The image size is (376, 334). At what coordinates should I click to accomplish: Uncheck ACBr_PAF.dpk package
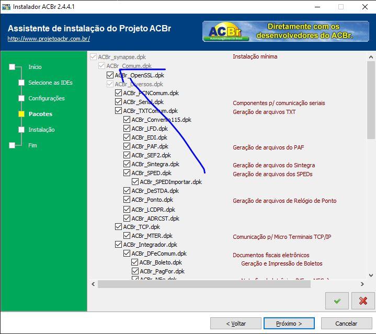(x=127, y=146)
